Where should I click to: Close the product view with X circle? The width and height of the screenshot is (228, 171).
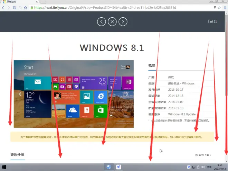coord(112,22)
